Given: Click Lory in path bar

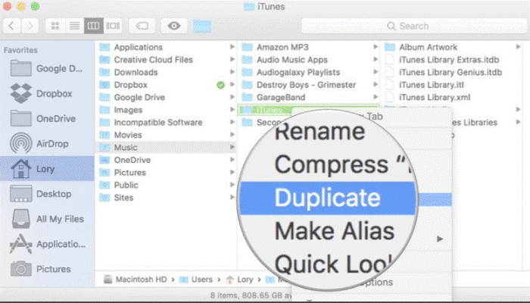Looking at the screenshot, I should (240, 280).
